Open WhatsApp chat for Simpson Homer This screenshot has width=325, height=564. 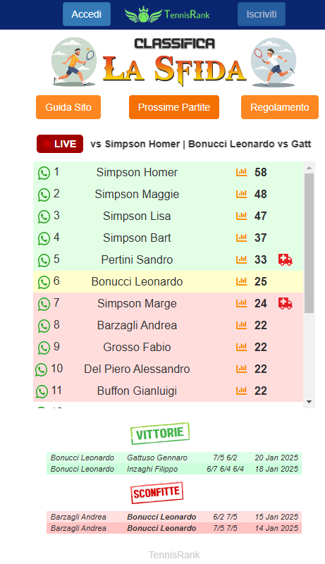[x=44, y=173]
